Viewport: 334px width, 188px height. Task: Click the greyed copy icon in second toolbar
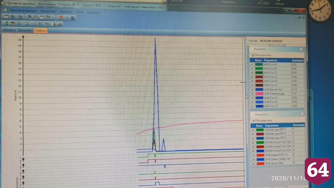click(26, 23)
